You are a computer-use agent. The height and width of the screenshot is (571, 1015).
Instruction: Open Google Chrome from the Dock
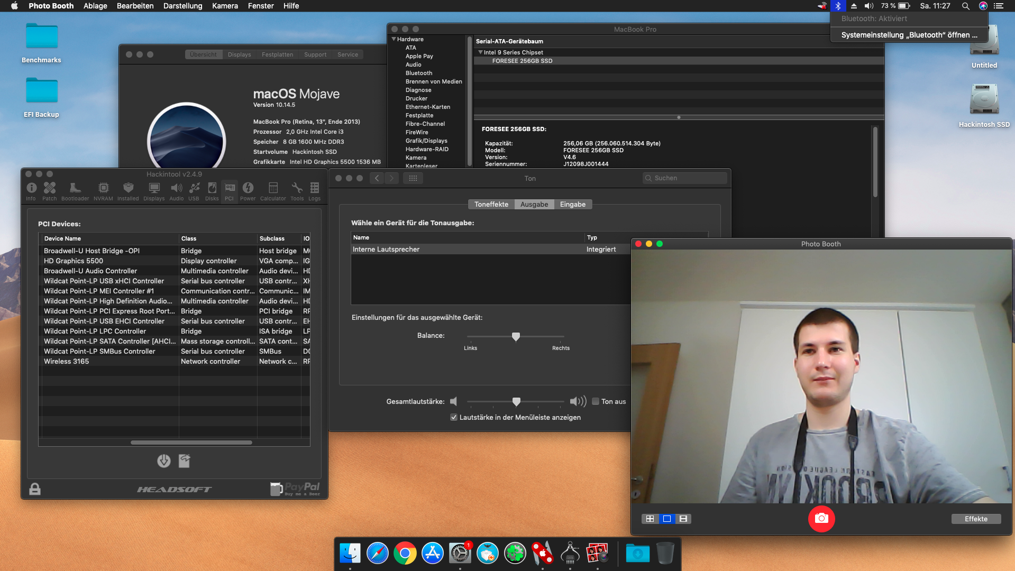[405, 554]
